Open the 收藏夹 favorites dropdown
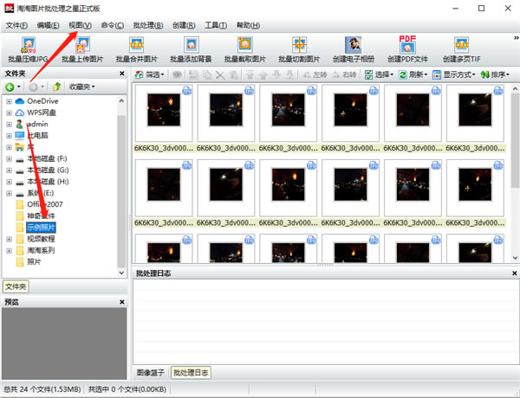The width and height of the screenshot is (520, 398). click(x=82, y=87)
